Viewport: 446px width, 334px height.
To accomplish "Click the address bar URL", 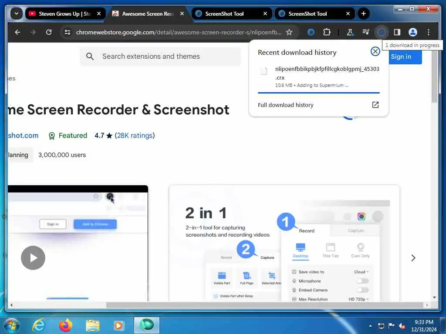I will pos(179,32).
